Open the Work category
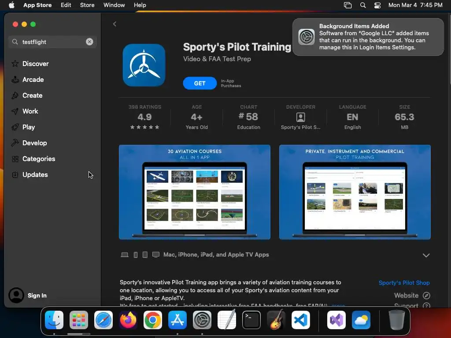This screenshot has width=451, height=338. 25,111
